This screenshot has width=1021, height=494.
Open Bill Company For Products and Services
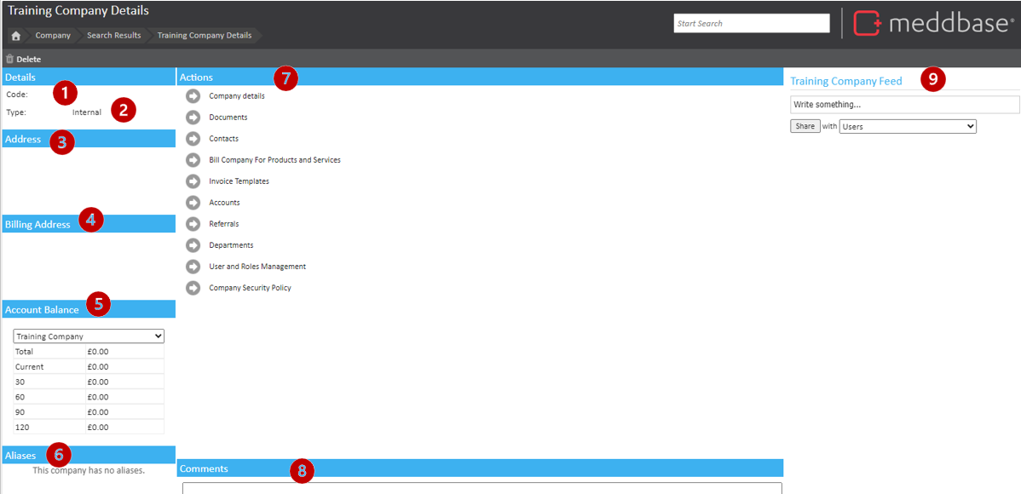click(x=274, y=160)
